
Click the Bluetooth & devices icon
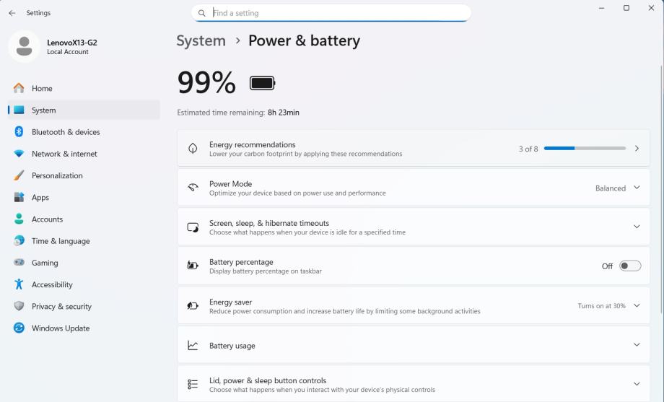pos(19,132)
